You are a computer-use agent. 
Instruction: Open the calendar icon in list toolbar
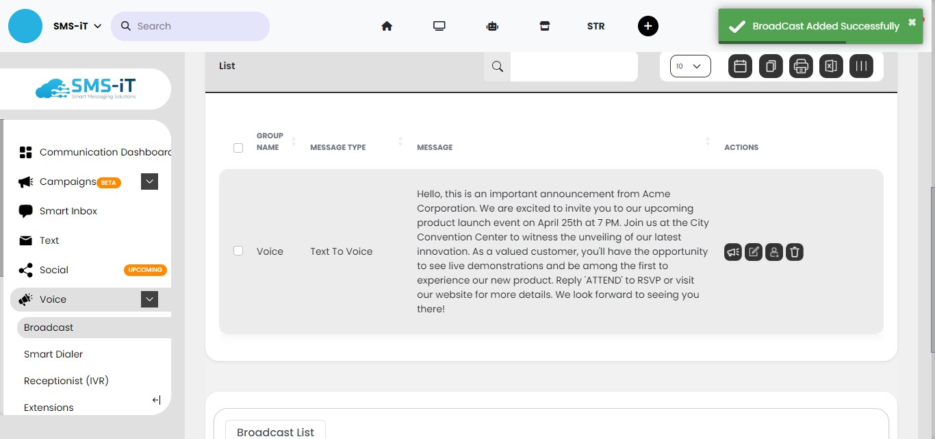pyautogui.click(x=740, y=66)
